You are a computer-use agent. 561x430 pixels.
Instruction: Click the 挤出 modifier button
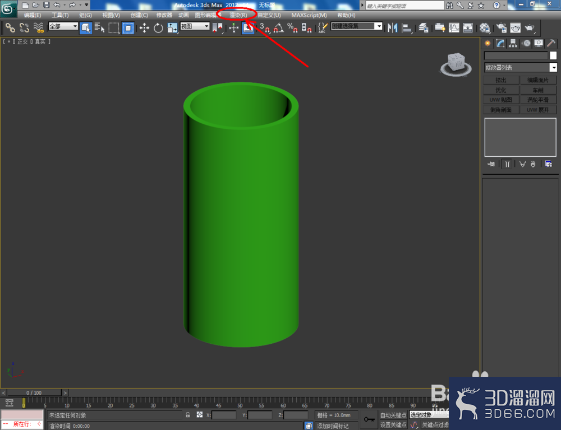[x=501, y=80]
